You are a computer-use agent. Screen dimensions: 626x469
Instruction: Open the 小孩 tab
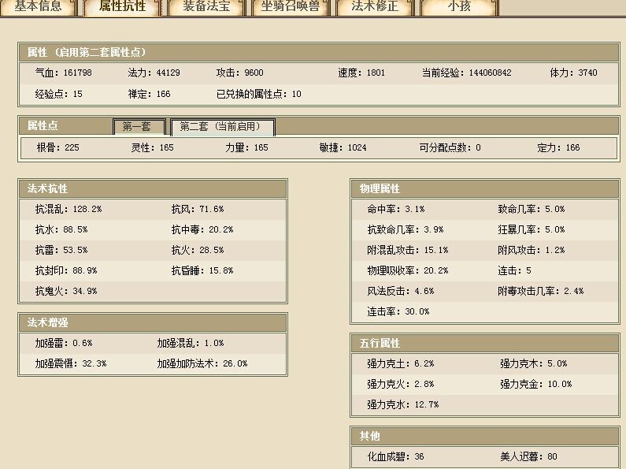pyautogui.click(x=459, y=7)
